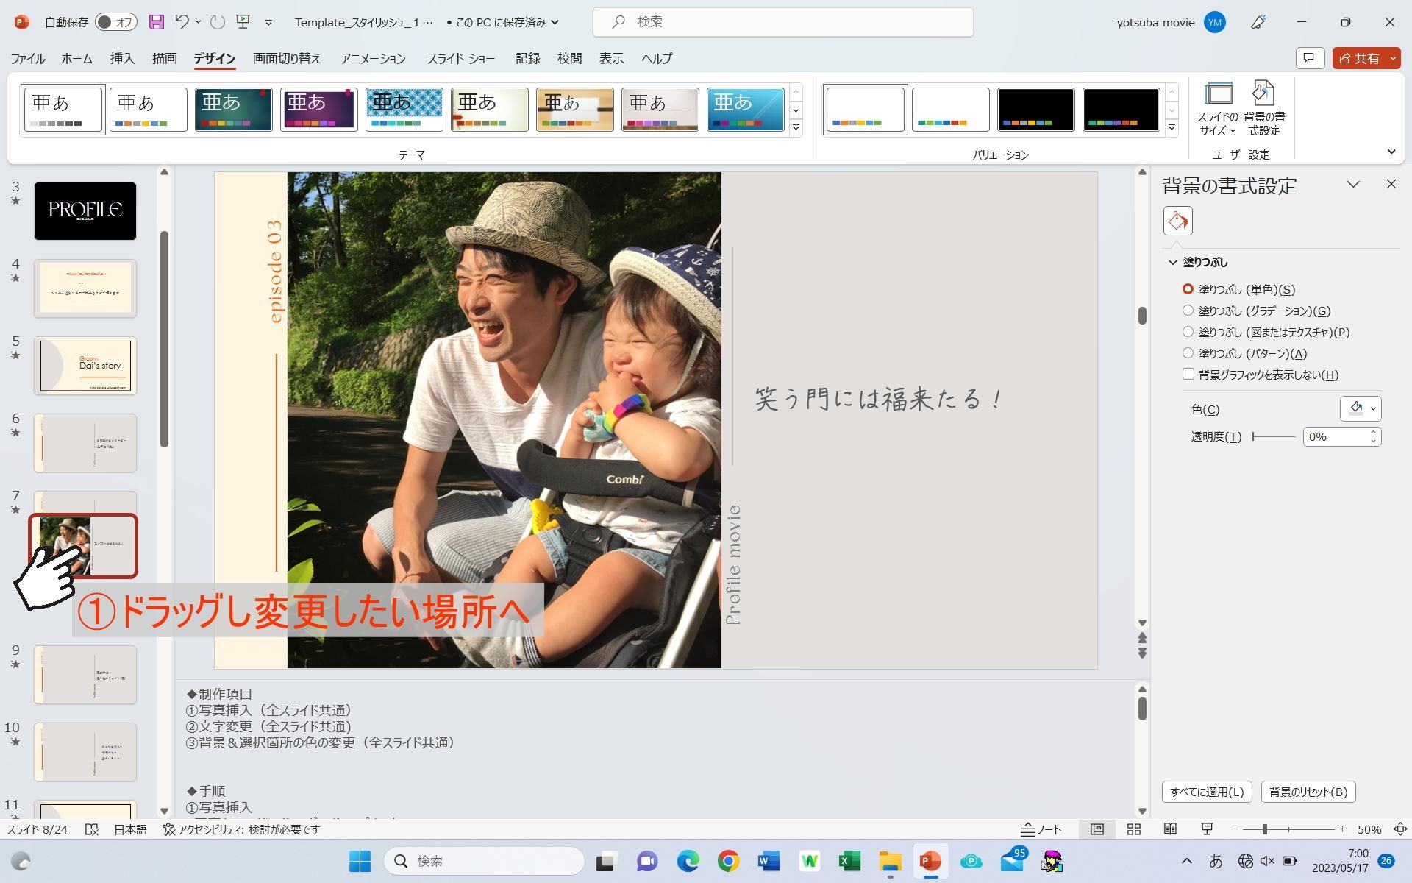Image resolution: width=1412 pixels, height=883 pixels.
Task: Expand the variations gallery more arrow
Action: 1172,128
